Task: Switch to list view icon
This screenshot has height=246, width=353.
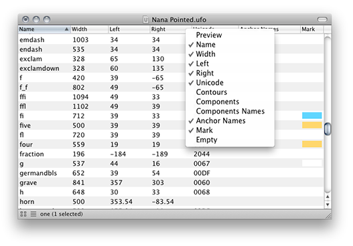Action: tap(33, 214)
